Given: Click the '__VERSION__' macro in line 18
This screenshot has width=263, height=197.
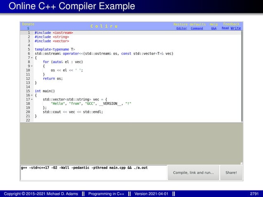Looking at the screenshot, I should pyautogui.click(x=110, y=103).
